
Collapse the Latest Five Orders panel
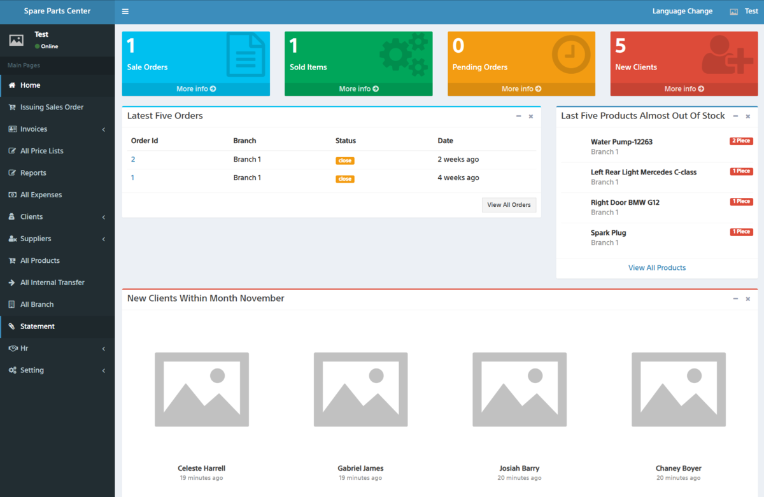[518, 116]
